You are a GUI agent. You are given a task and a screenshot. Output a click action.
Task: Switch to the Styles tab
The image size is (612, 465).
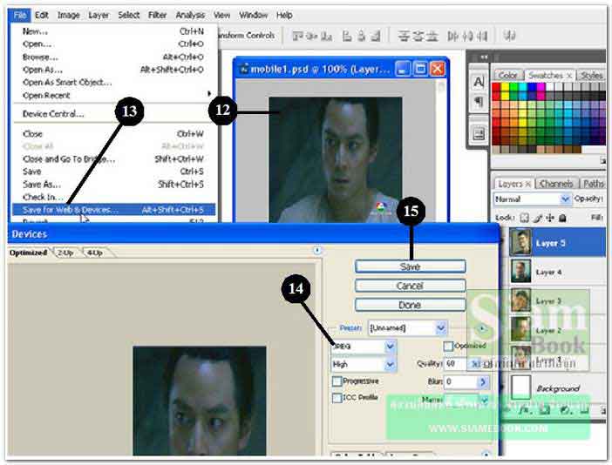coord(592,75)
